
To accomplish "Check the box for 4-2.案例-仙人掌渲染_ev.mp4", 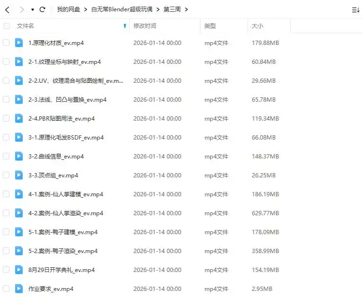I will (6, 213).
